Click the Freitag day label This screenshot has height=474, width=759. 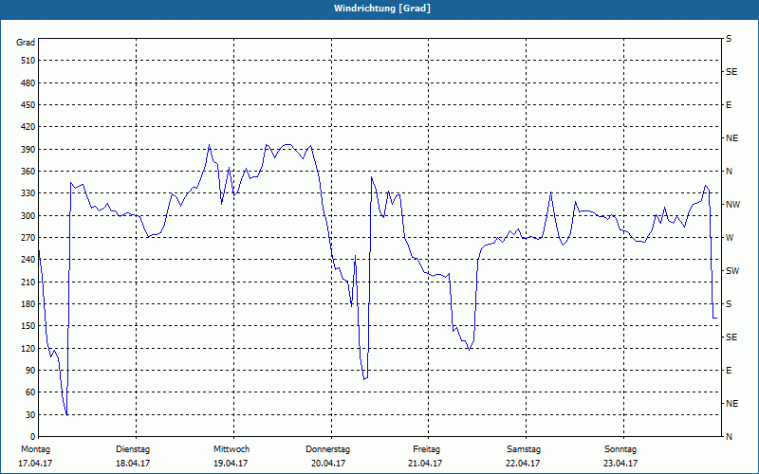(x=426, y=449)
